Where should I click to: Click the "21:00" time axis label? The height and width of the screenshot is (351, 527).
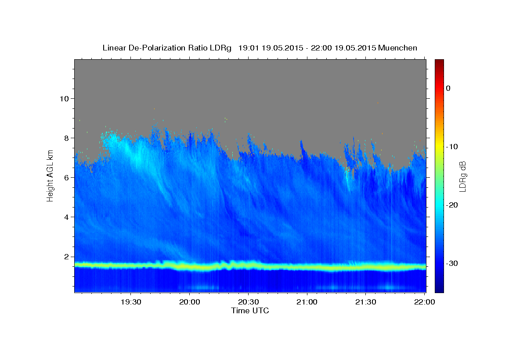pos(307,302)
